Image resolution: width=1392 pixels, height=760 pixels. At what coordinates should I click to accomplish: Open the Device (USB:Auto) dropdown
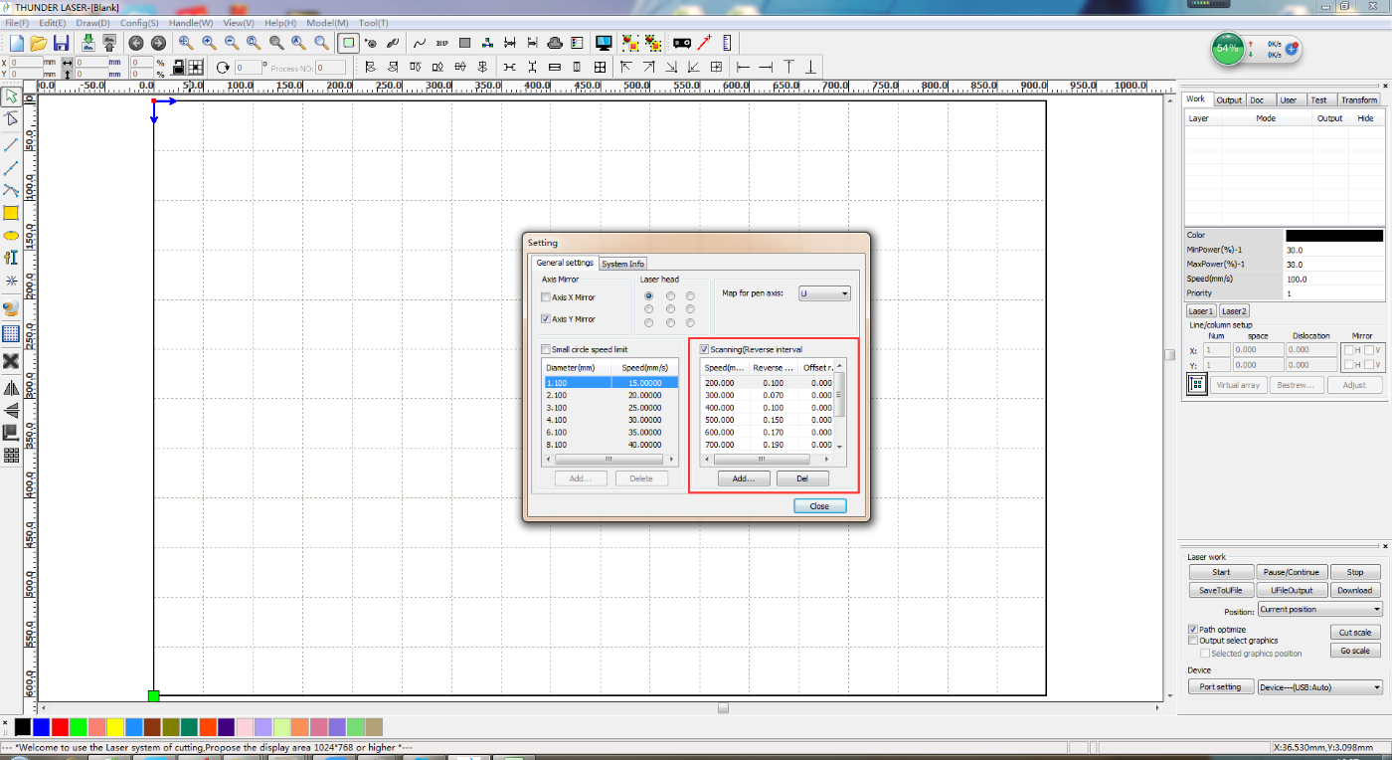click(x=1319, y=687)
